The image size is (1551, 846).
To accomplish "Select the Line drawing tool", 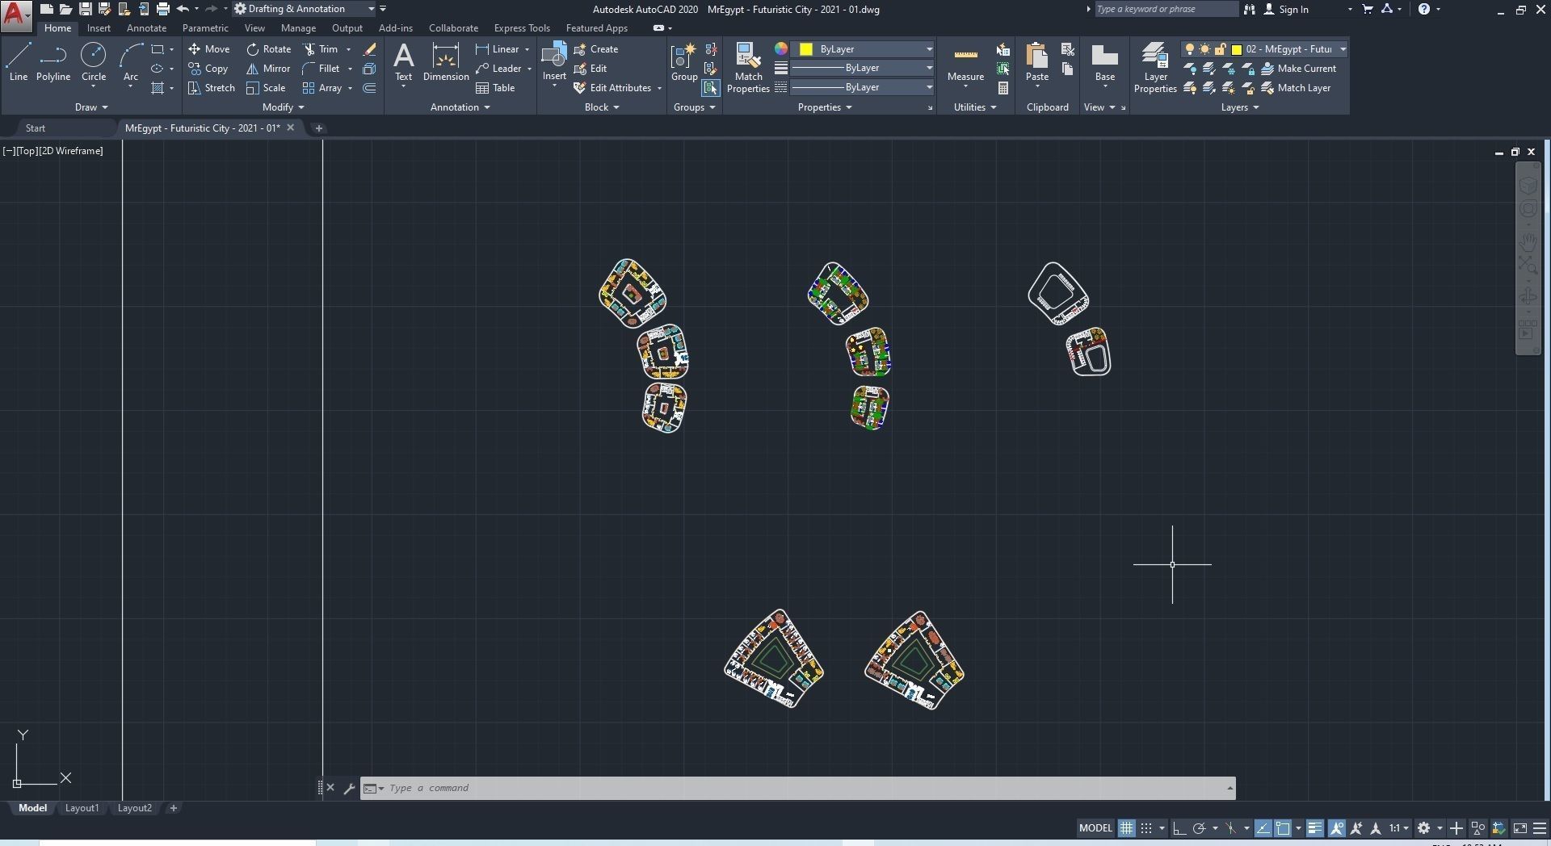I will click(19, 62).
